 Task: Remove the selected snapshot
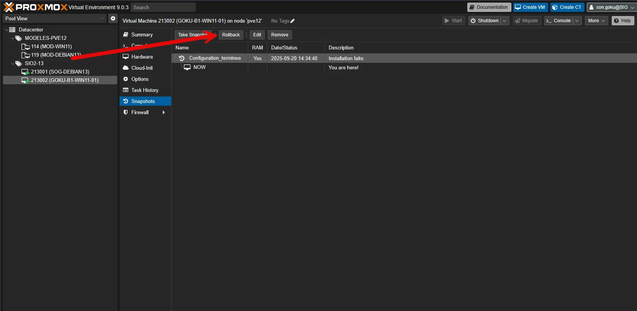click(x=279, y=35)
